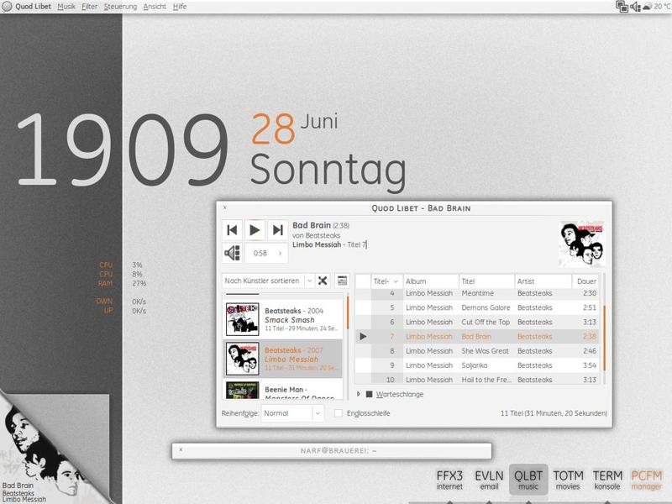Click the album list vertical scrollbar
This screenshot has height=504, width=672.
pos(348,346)
